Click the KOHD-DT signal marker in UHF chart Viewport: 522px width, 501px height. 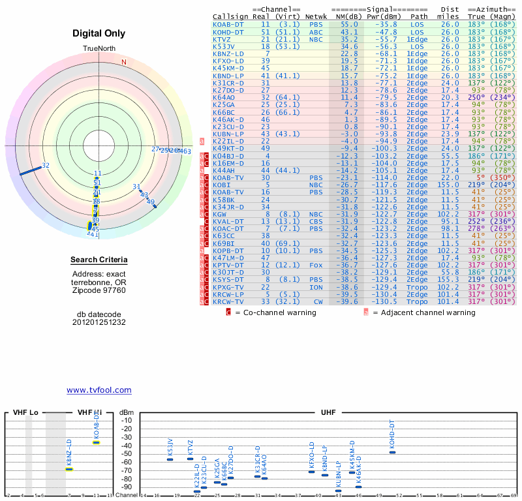click(x=393, y=452)
